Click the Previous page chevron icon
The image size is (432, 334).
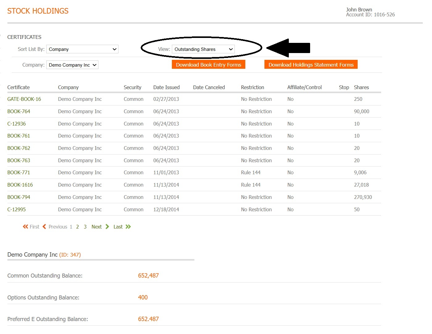(44, 227)
